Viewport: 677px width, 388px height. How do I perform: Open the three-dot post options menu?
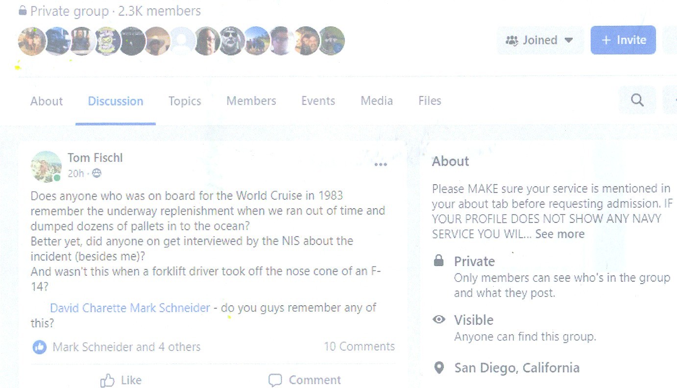coord(381,165)
